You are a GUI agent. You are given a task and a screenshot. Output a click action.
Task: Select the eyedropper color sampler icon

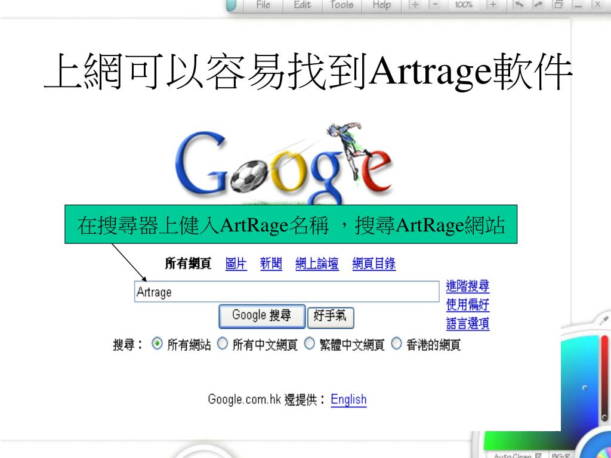tap(604, 320)
